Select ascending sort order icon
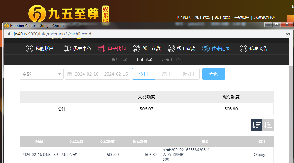Screen dimensions: 294x163 (268, 125)
